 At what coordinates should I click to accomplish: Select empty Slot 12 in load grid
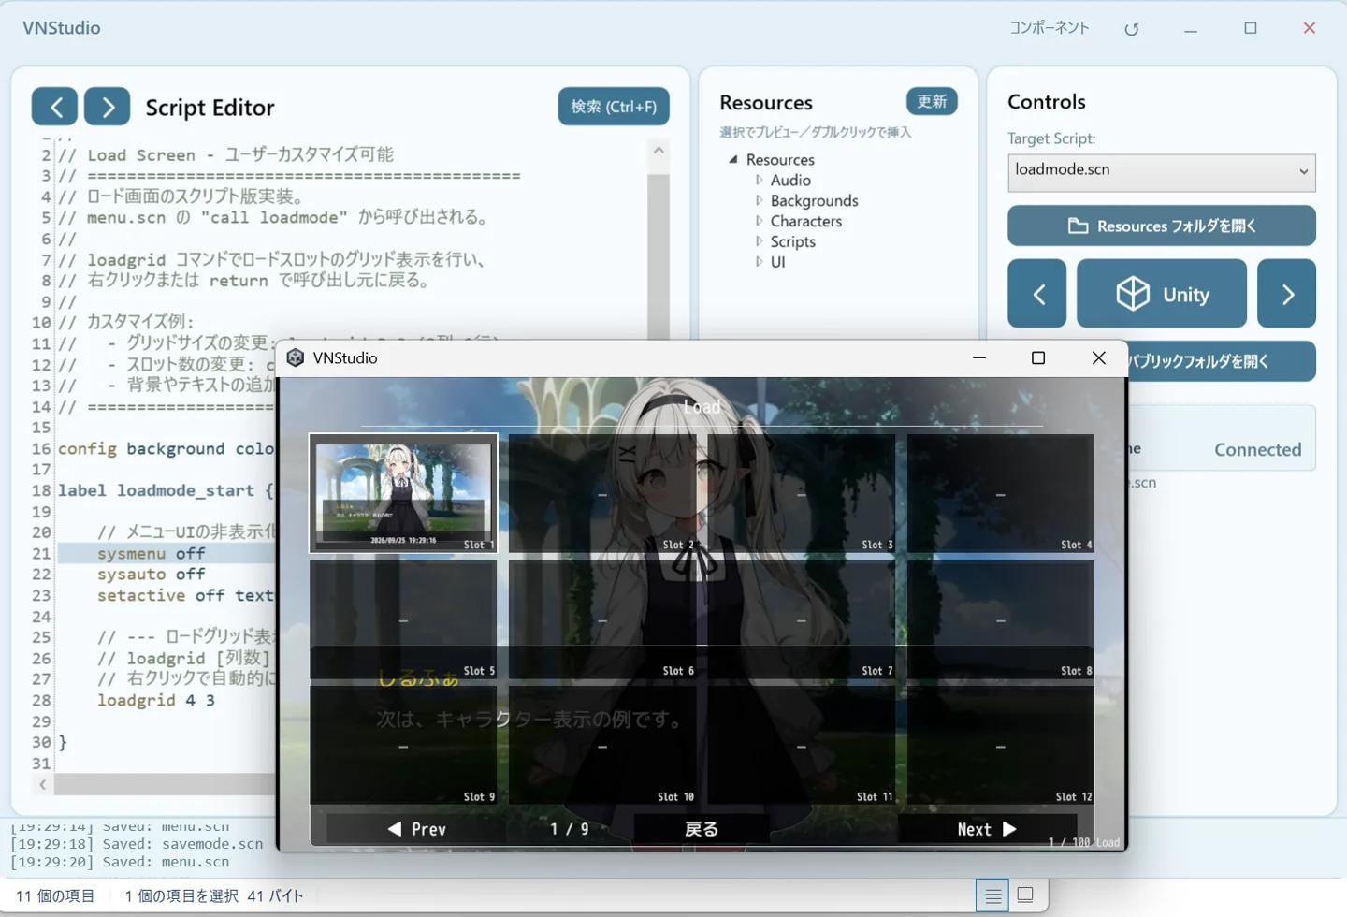pos(1001,746)
